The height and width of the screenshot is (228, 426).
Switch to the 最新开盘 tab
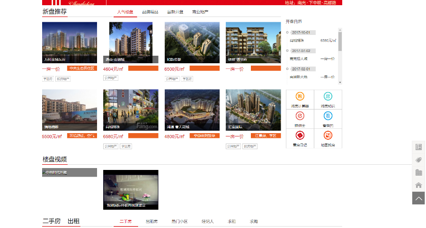coord(175,12)
